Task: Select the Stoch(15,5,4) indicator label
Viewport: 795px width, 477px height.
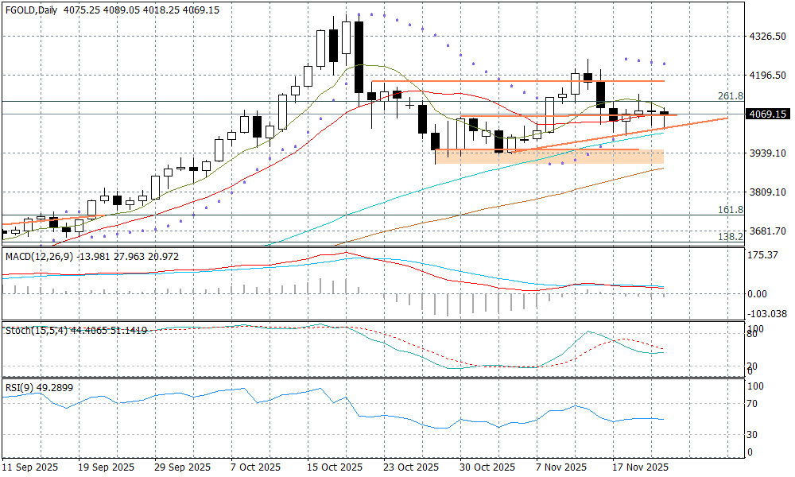Action: point(34,328)
